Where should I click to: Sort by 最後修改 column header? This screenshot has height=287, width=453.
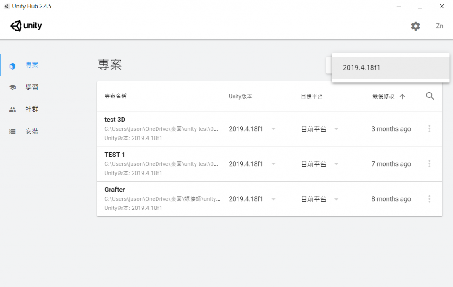click(x=383, y=97)
